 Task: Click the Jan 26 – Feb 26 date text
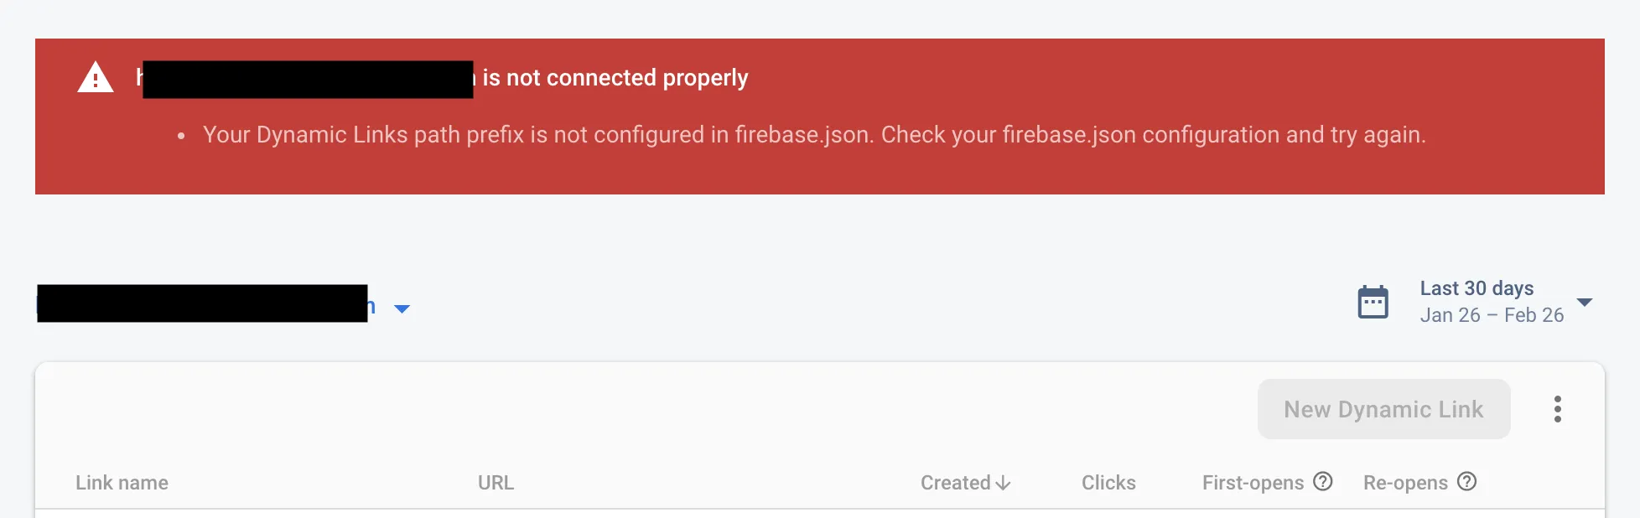click(x=1492, y=315)
